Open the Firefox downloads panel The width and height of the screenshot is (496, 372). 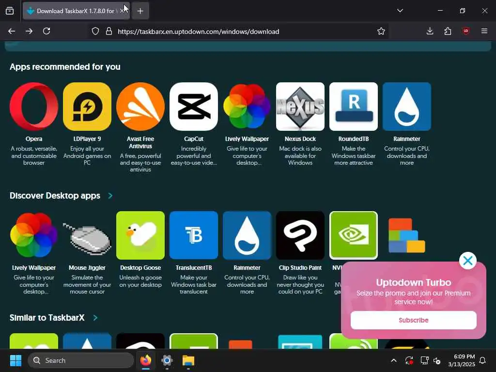(430, 31)
